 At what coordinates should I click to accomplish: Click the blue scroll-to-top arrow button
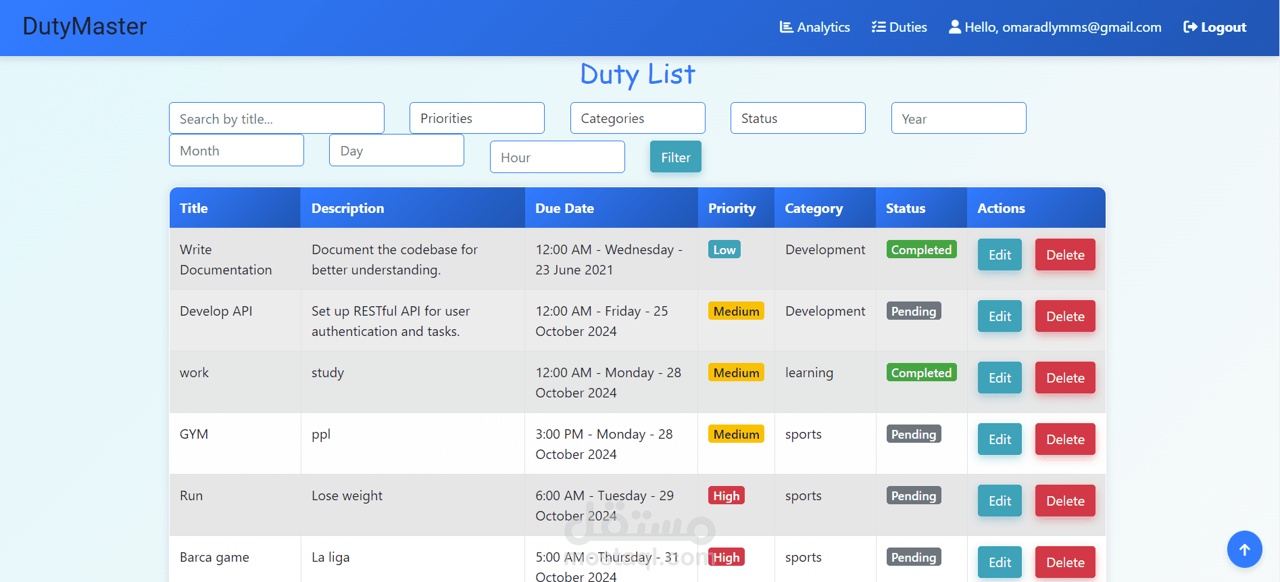pos(1244,550)
